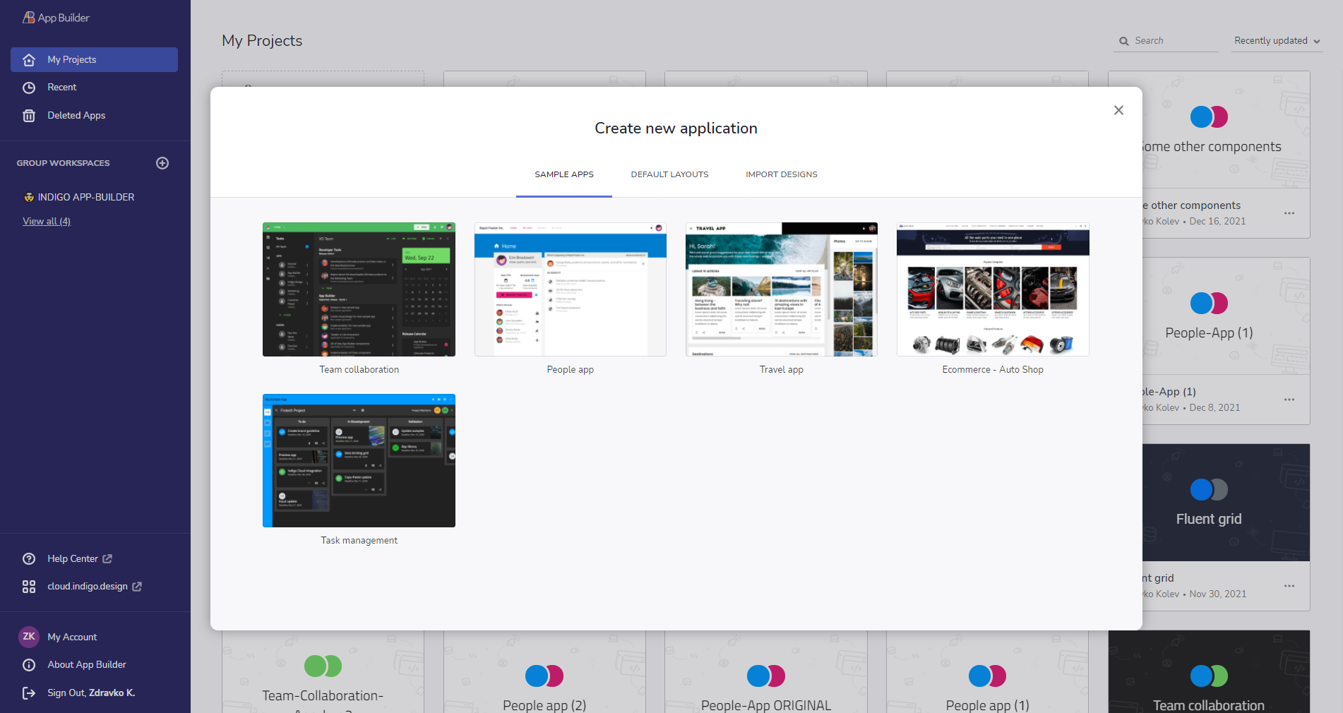Switch to the IMPORT DESIGNS tab
Image resolution: width=1343 pixels, height=713 pixels.
(781, 174)
